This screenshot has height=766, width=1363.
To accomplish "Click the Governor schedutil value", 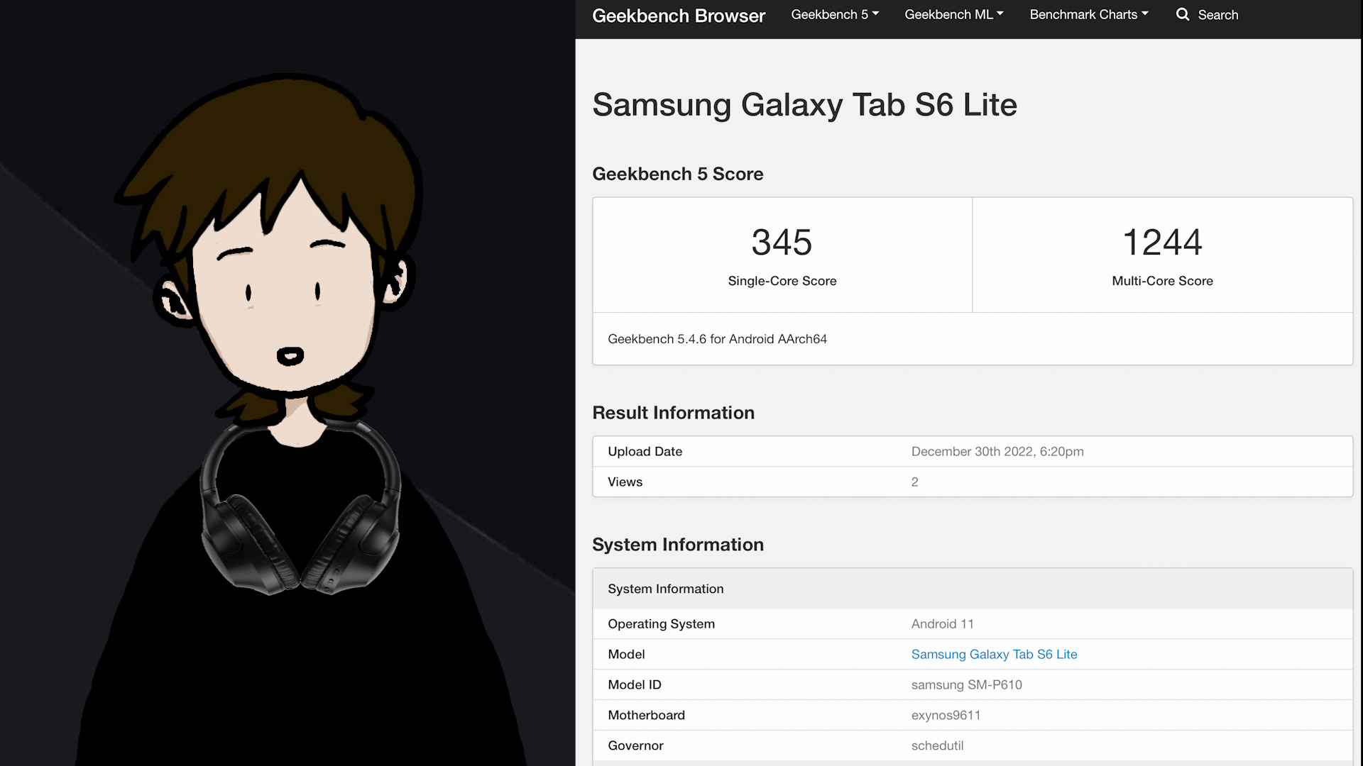I will click(x=937, y=745).
